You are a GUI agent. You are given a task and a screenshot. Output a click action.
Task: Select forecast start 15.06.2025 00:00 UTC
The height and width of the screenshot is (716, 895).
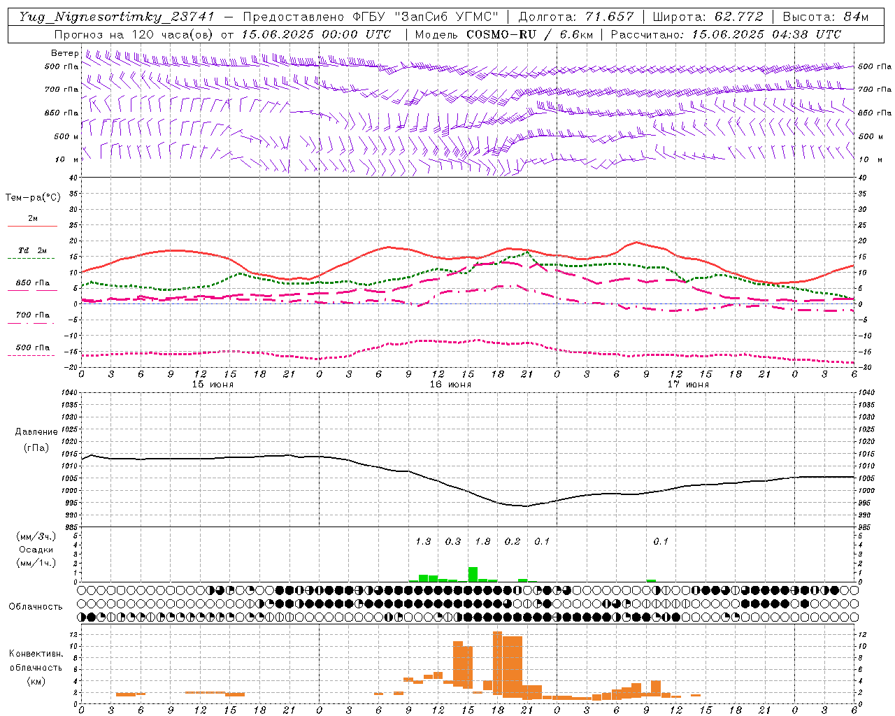click(x=316, y=34)
